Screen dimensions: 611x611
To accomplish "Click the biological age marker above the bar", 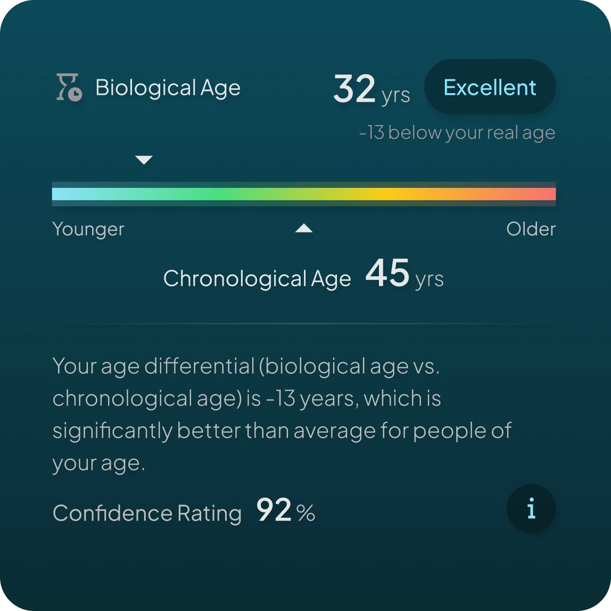I will click(x=144, y=160).
